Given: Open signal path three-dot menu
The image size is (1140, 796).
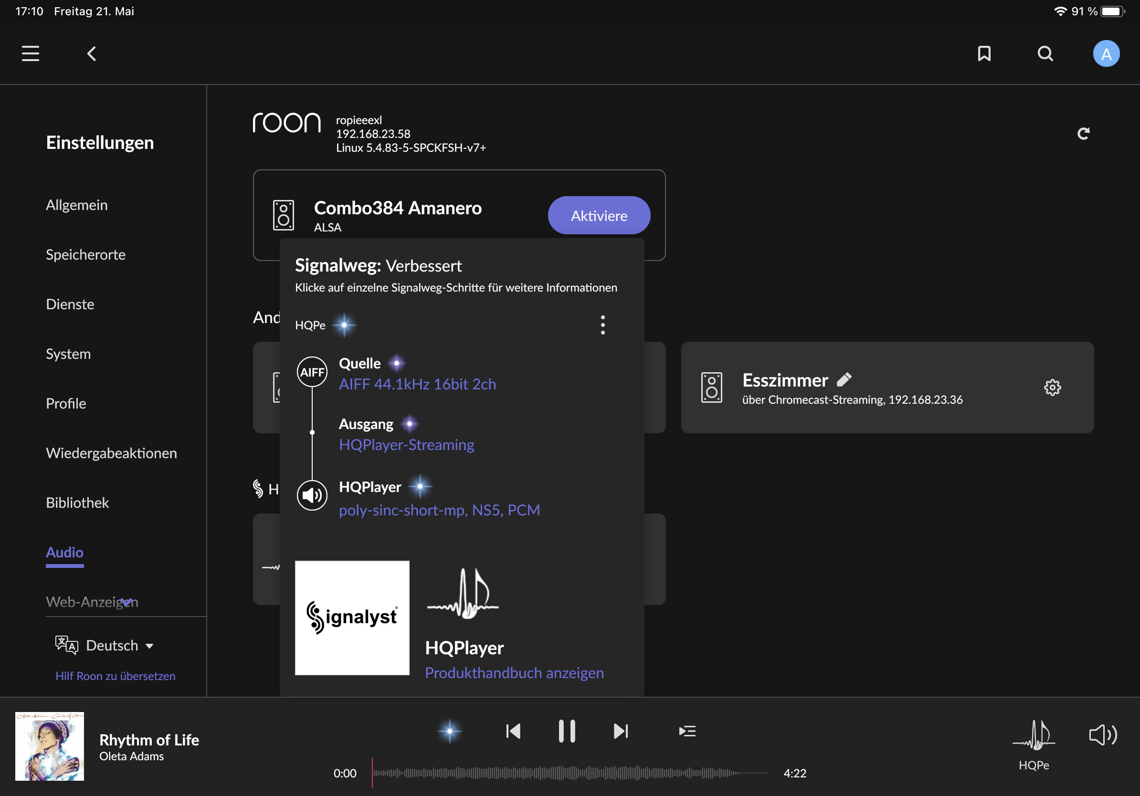Looking at the screenshot, I should pos(603,325).
